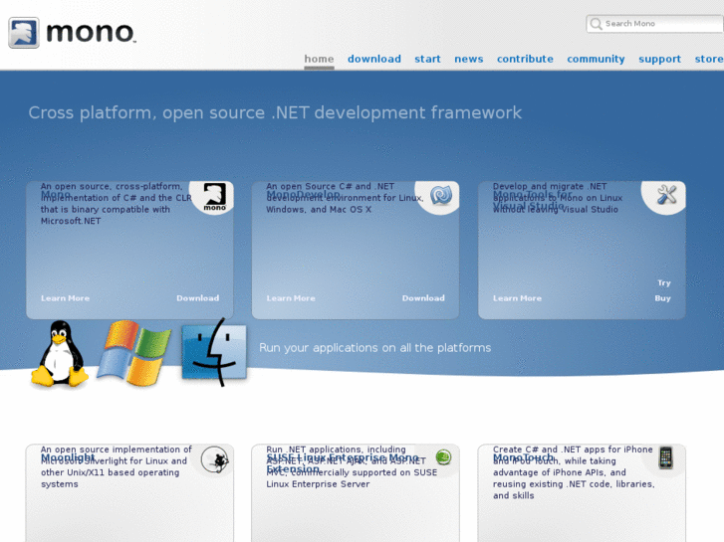
Task: Click Buy in the Mono Tools card
Action: [x=662, y=298]
